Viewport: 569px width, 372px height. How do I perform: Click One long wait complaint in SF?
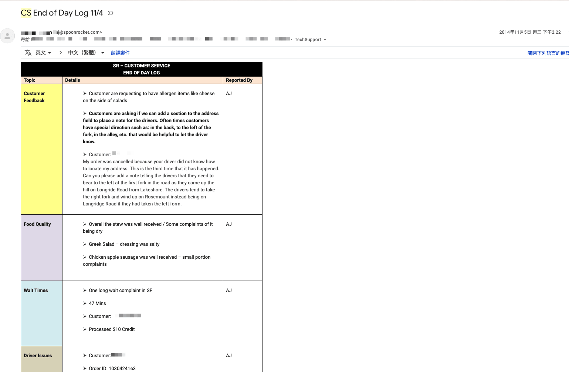118,291
